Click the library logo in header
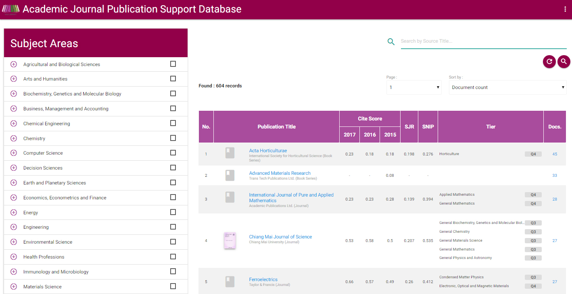Image resolution: width=572 pixels, height=294 pixels. 10,9
